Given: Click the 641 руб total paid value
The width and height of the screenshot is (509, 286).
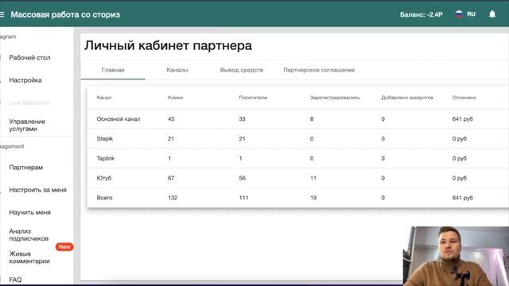Looking at the screenshot, I should point(463,198).
